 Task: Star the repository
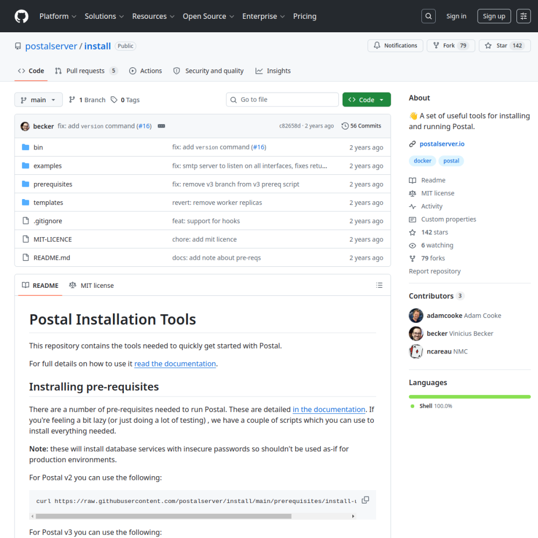(505, 45)
